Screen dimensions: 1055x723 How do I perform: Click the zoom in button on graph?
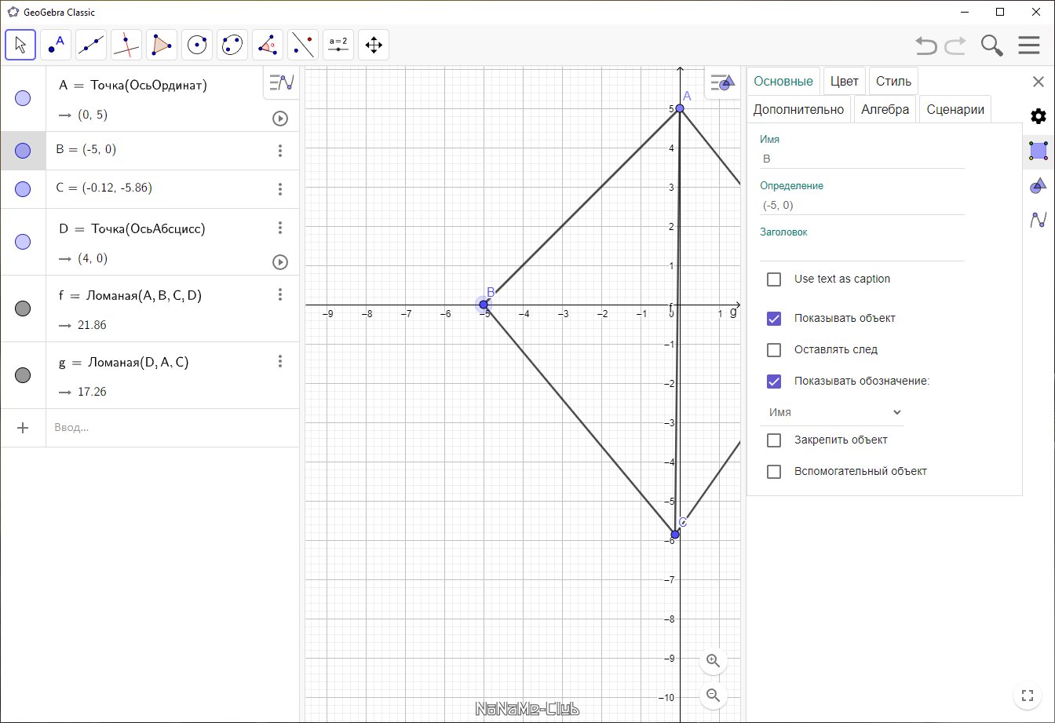click(714, 660)
